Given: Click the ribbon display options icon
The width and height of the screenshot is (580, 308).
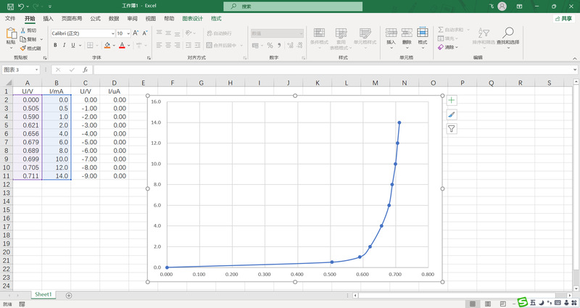Looking at the screenshot, I should [519, 7].
